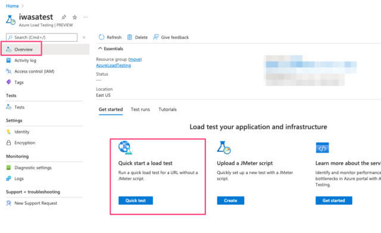The image size is (381, 233).
Task: Open the AzureLoadTesting resource group link
Action: click(x=114, y=66)
